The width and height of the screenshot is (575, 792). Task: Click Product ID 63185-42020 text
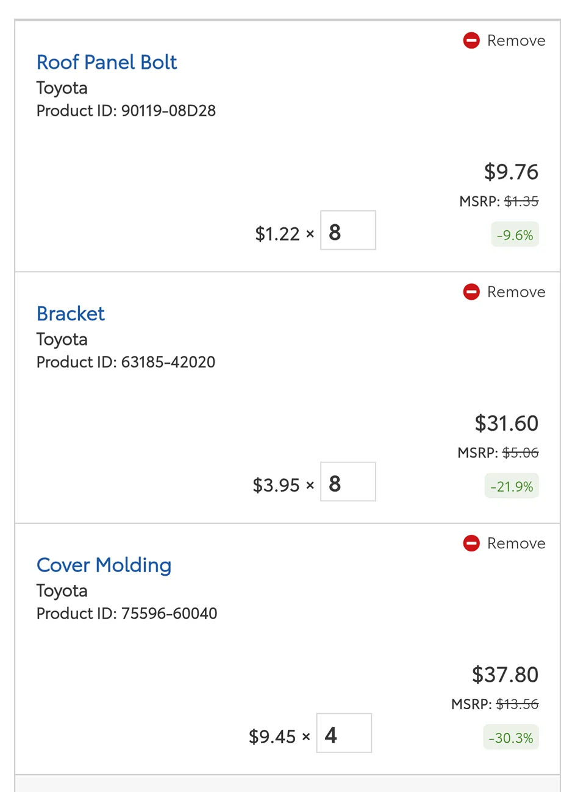[126, 362]
